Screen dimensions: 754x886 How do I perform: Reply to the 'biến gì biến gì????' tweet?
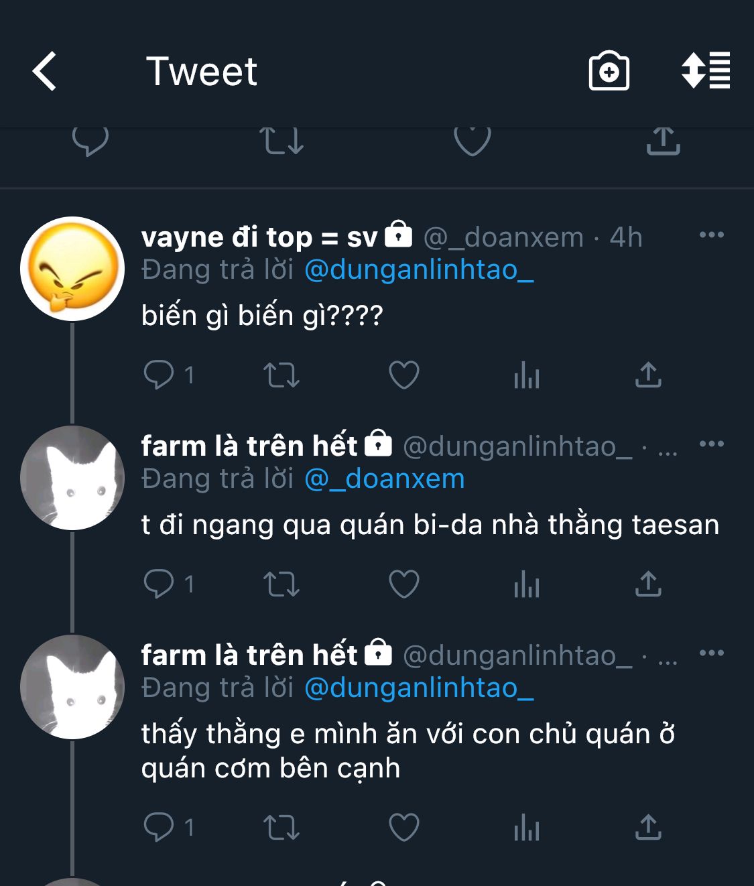click(x=160, y=375)
